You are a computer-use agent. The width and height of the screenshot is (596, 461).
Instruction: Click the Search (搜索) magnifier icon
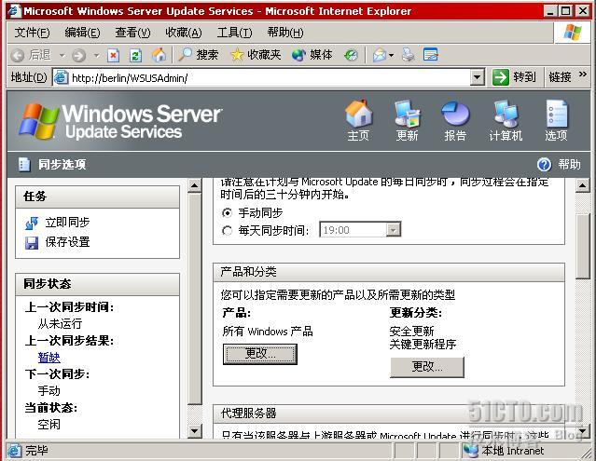point(185,55)
